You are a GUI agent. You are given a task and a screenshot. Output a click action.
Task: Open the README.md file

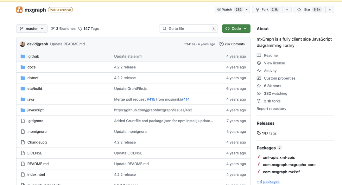click(38, 164)
